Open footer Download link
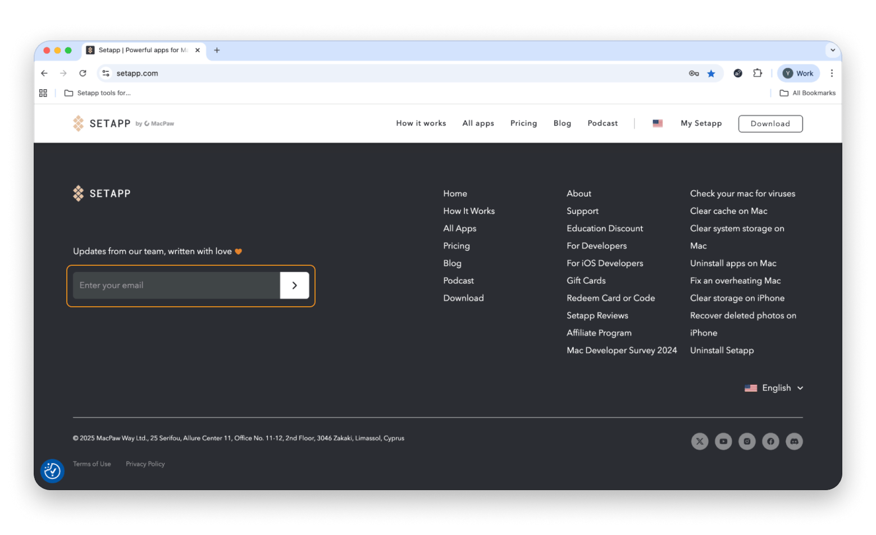The height and width of the screenshot is (535, 876). pos(463,298)
